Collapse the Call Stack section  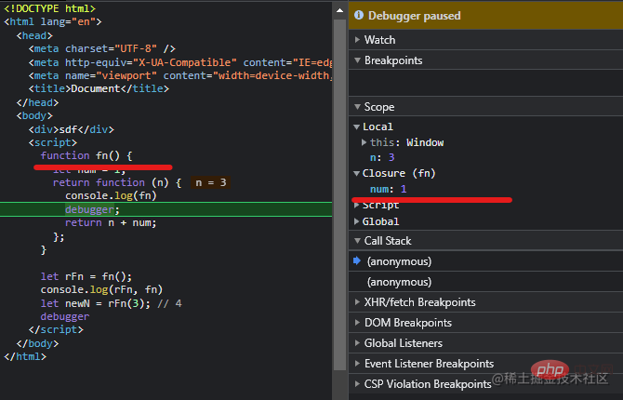[357, 241]
